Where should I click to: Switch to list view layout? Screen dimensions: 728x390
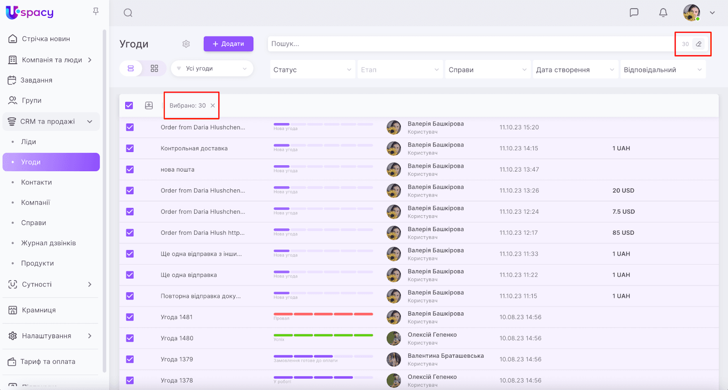pyautogui.click(x=131, y=69)
